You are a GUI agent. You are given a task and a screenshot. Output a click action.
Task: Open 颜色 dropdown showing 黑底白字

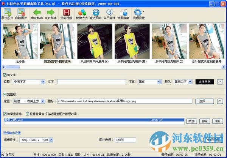point(183,82)
